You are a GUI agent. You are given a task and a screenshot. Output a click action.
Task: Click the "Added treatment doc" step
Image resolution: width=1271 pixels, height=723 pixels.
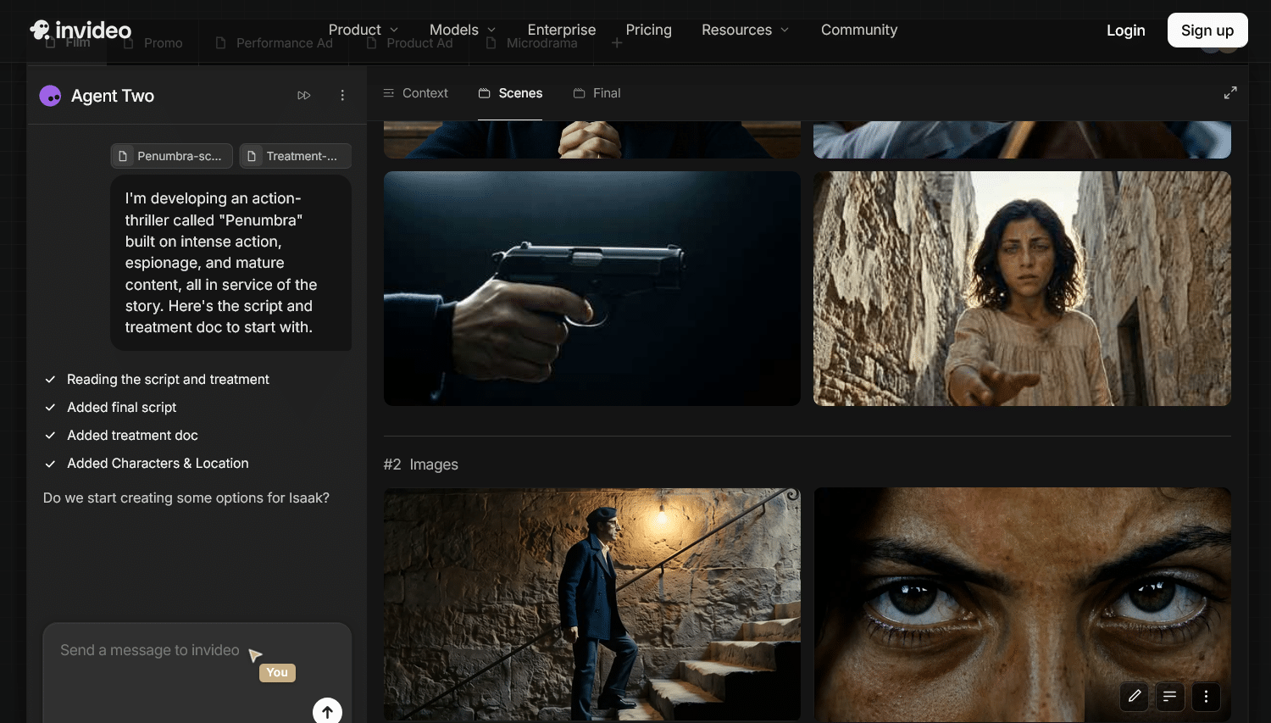click(x=132, y=436)
